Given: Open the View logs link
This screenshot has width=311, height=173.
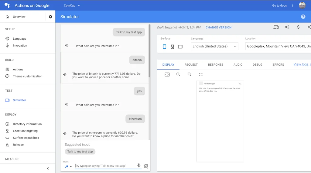Looking at the screenshot, I should (301, 64).
